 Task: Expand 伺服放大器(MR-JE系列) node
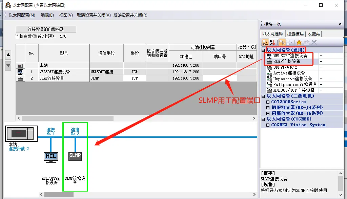(268, 113)
